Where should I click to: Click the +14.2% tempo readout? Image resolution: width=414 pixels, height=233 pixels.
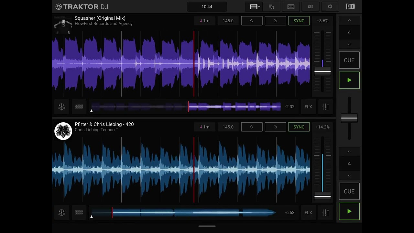tap(322, 127)
